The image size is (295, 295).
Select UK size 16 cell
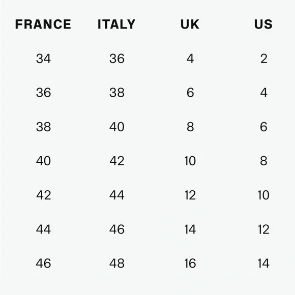point(190,263)
